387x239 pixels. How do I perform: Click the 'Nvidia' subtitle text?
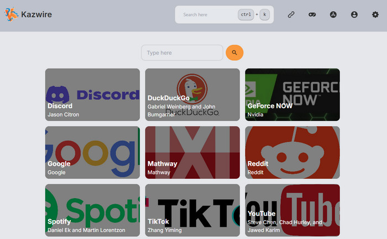pos(255,115)
